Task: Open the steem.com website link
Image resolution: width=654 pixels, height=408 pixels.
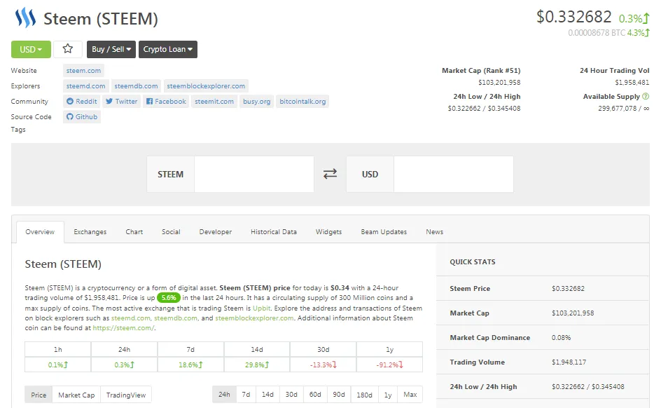Action: coord(83,71)
